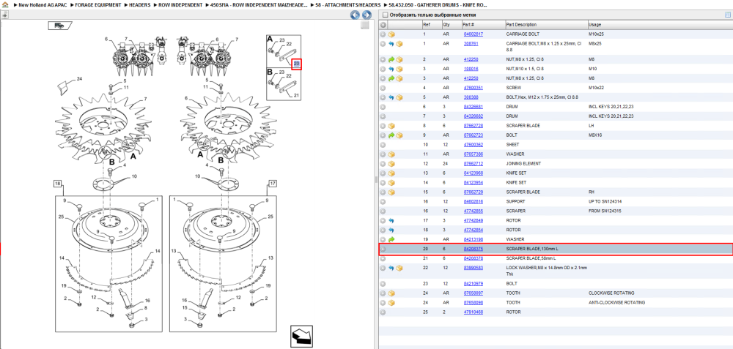
Task: Open part number link 84208375
Action: [474, 249]
